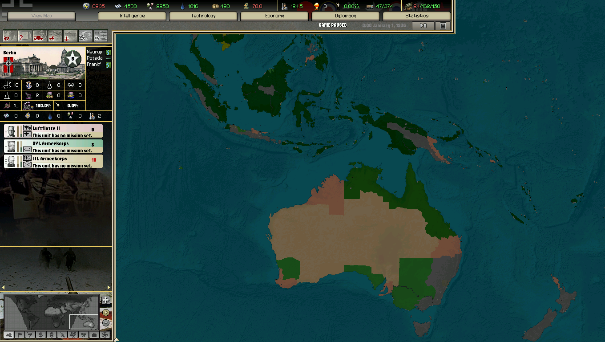
Task: Click the supplies value 498
Action: [225, 6]
